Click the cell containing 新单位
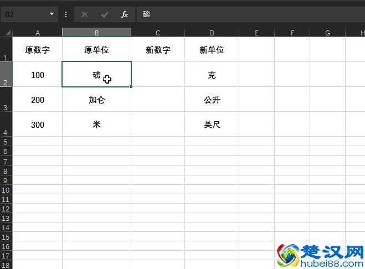Screen dimensions: 365x269 pyautogui.click(x=212, y=50)
